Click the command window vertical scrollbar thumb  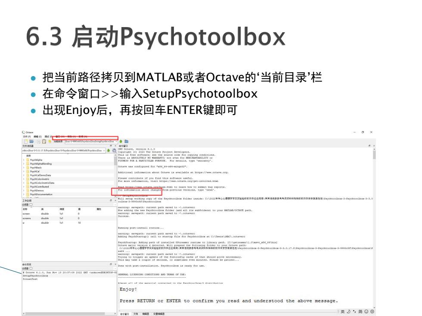pos(374,155)
